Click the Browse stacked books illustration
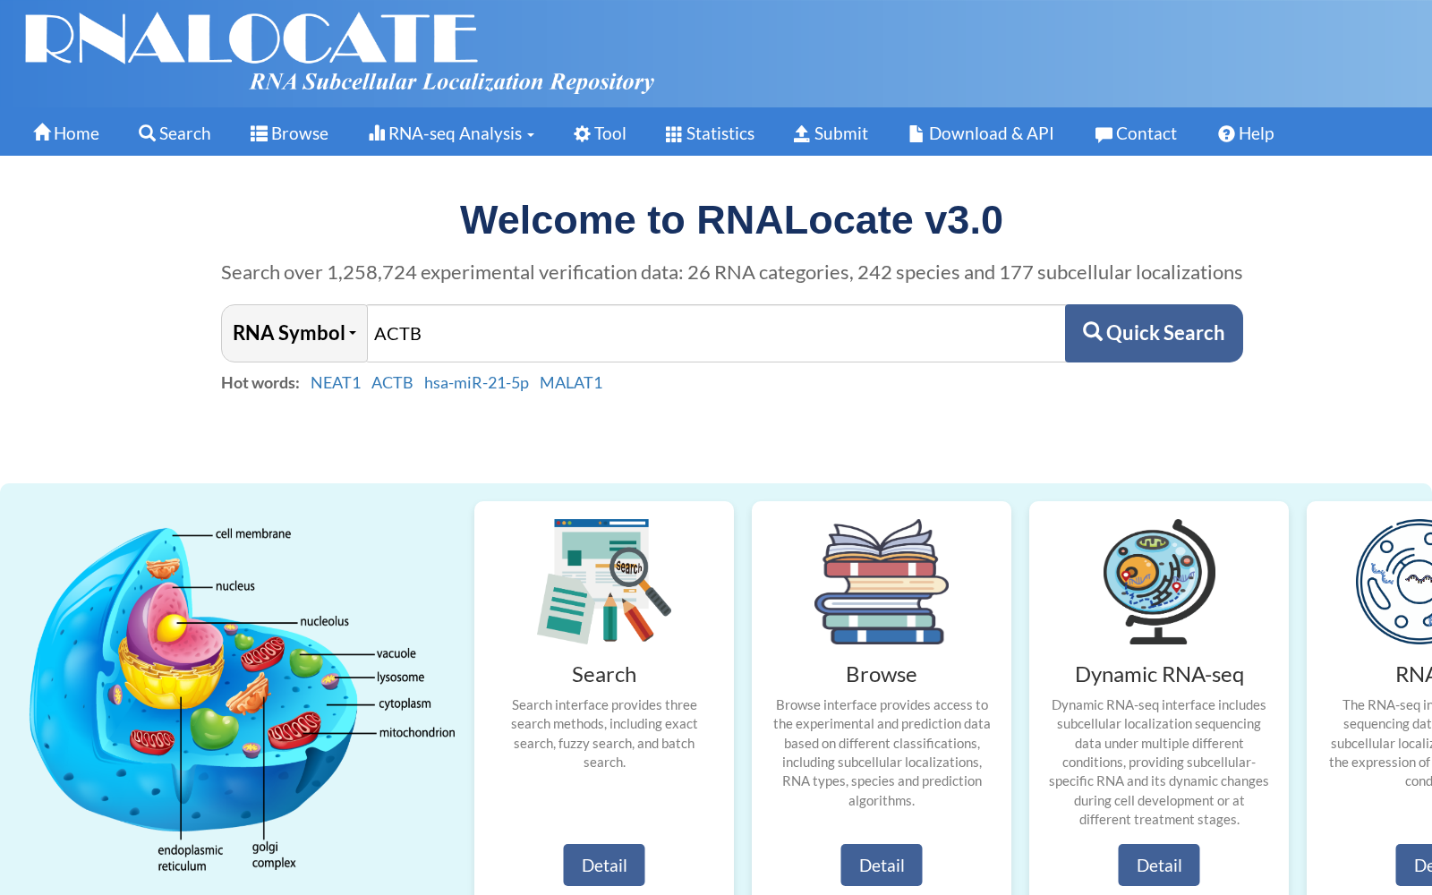The image size is (1432, 895). tap(882, 582)
